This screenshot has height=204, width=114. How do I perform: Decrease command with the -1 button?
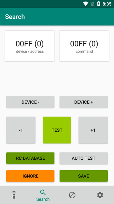pos(21,130)
